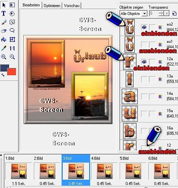Swap foreground and background colors arrow

pos(3,75)
